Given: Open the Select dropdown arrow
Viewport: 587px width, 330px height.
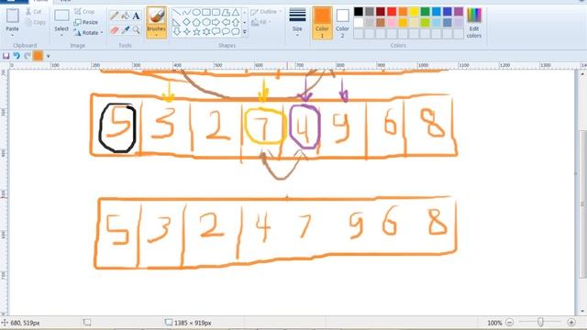Looking at the screenshot, I should 61,35.
